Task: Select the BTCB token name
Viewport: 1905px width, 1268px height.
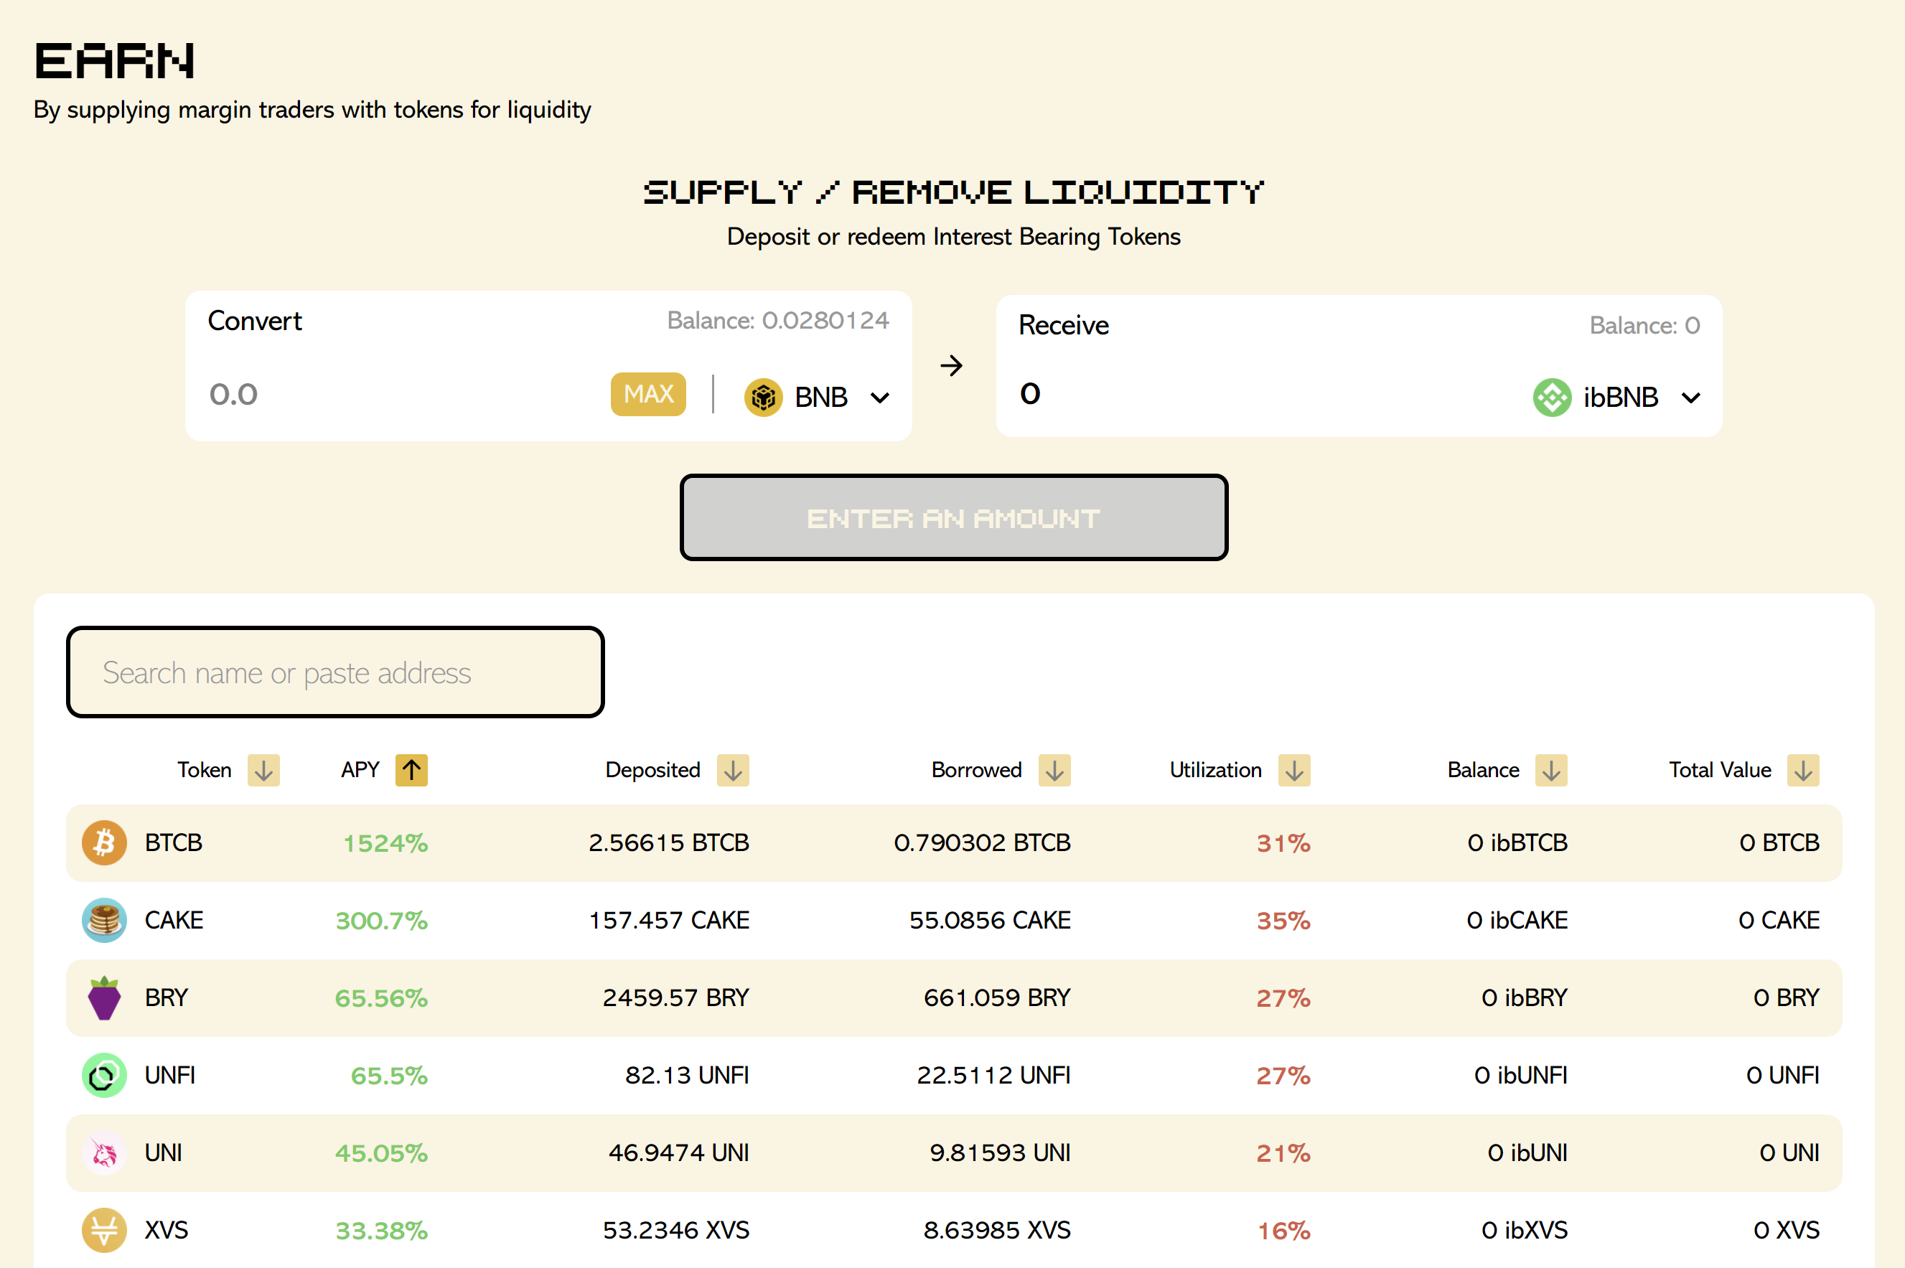Action: tap(173, 842)
